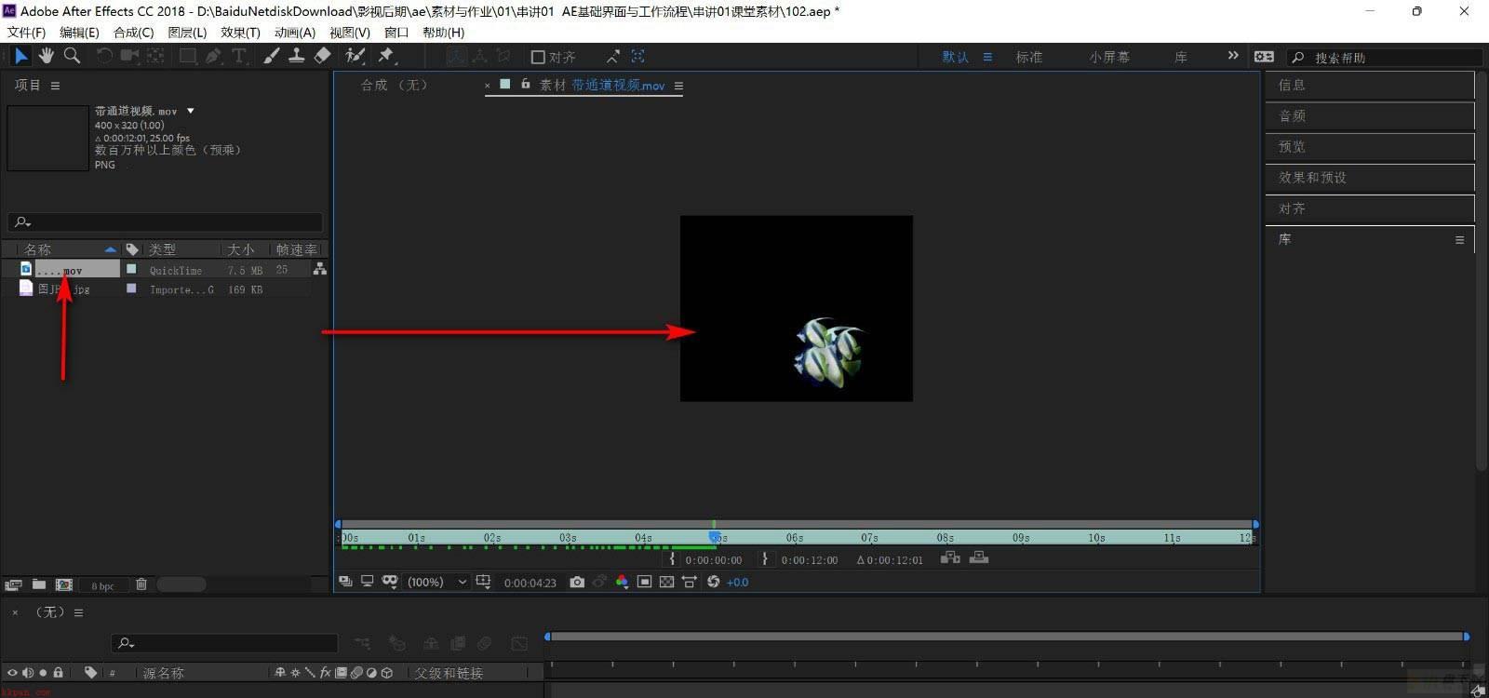Select the Puppet Pin tool
The height and width of the screenshot is (698, 1489).
385,56
